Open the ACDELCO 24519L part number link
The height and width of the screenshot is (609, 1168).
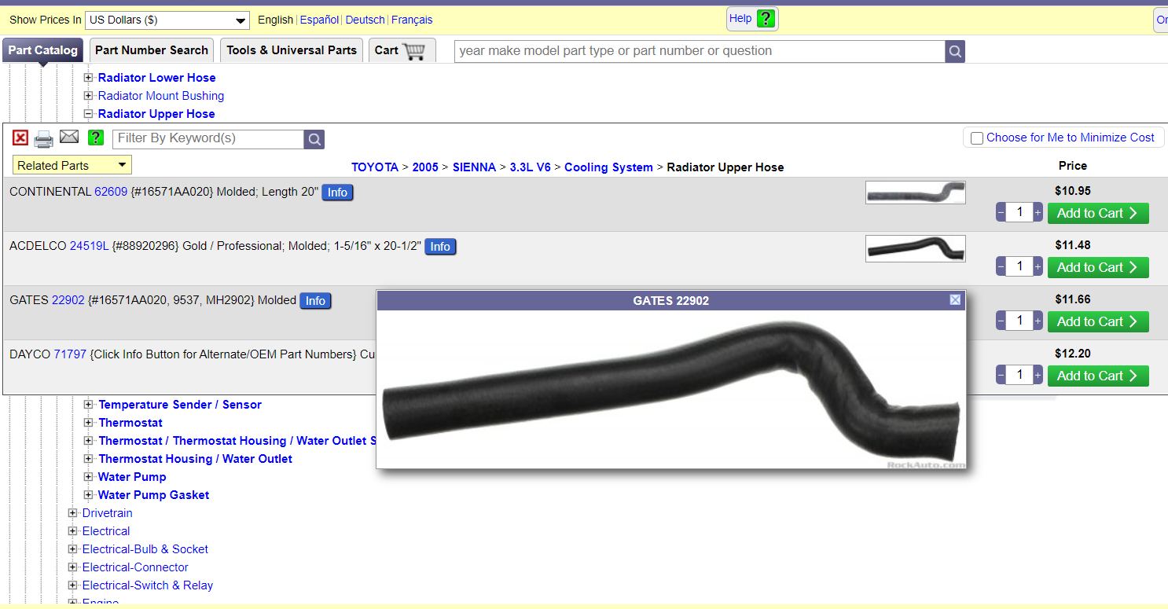coord(90,246)
